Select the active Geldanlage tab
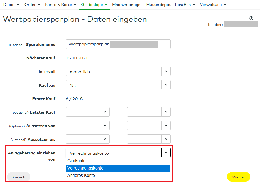This screenshot has height=187, width=260. [94, 4]
